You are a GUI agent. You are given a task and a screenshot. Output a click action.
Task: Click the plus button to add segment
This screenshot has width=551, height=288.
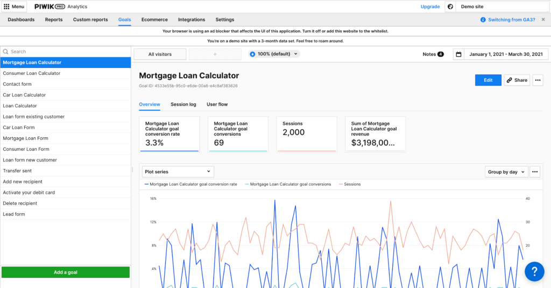215,54
